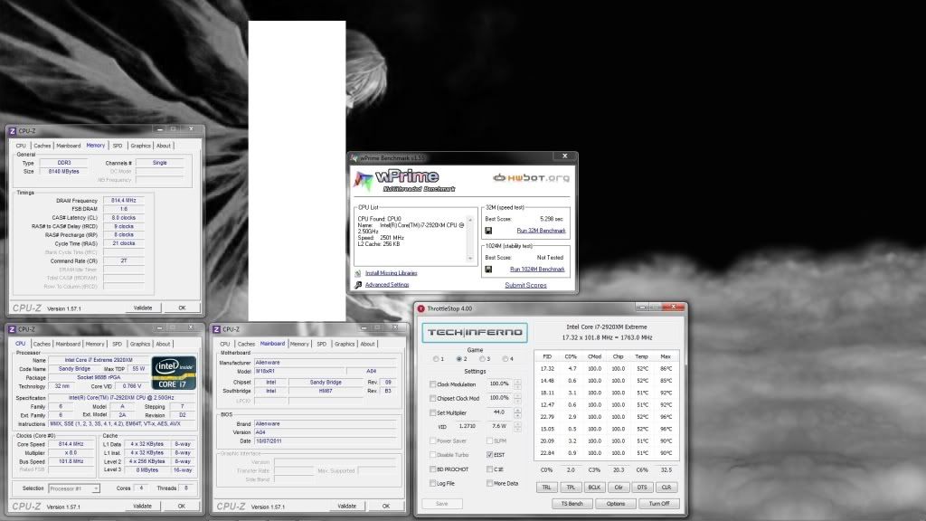Switch to the SPD tab in the Memory CPU-Z window
The width and height of the screenshot is (926, 521).
tap(118, 146)
